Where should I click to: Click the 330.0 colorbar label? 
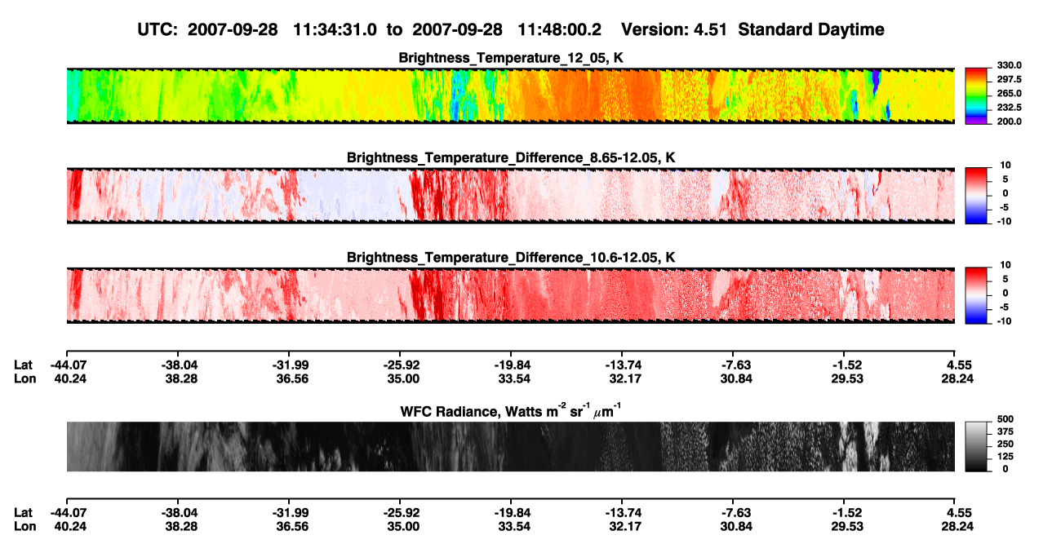point(1010,66)
